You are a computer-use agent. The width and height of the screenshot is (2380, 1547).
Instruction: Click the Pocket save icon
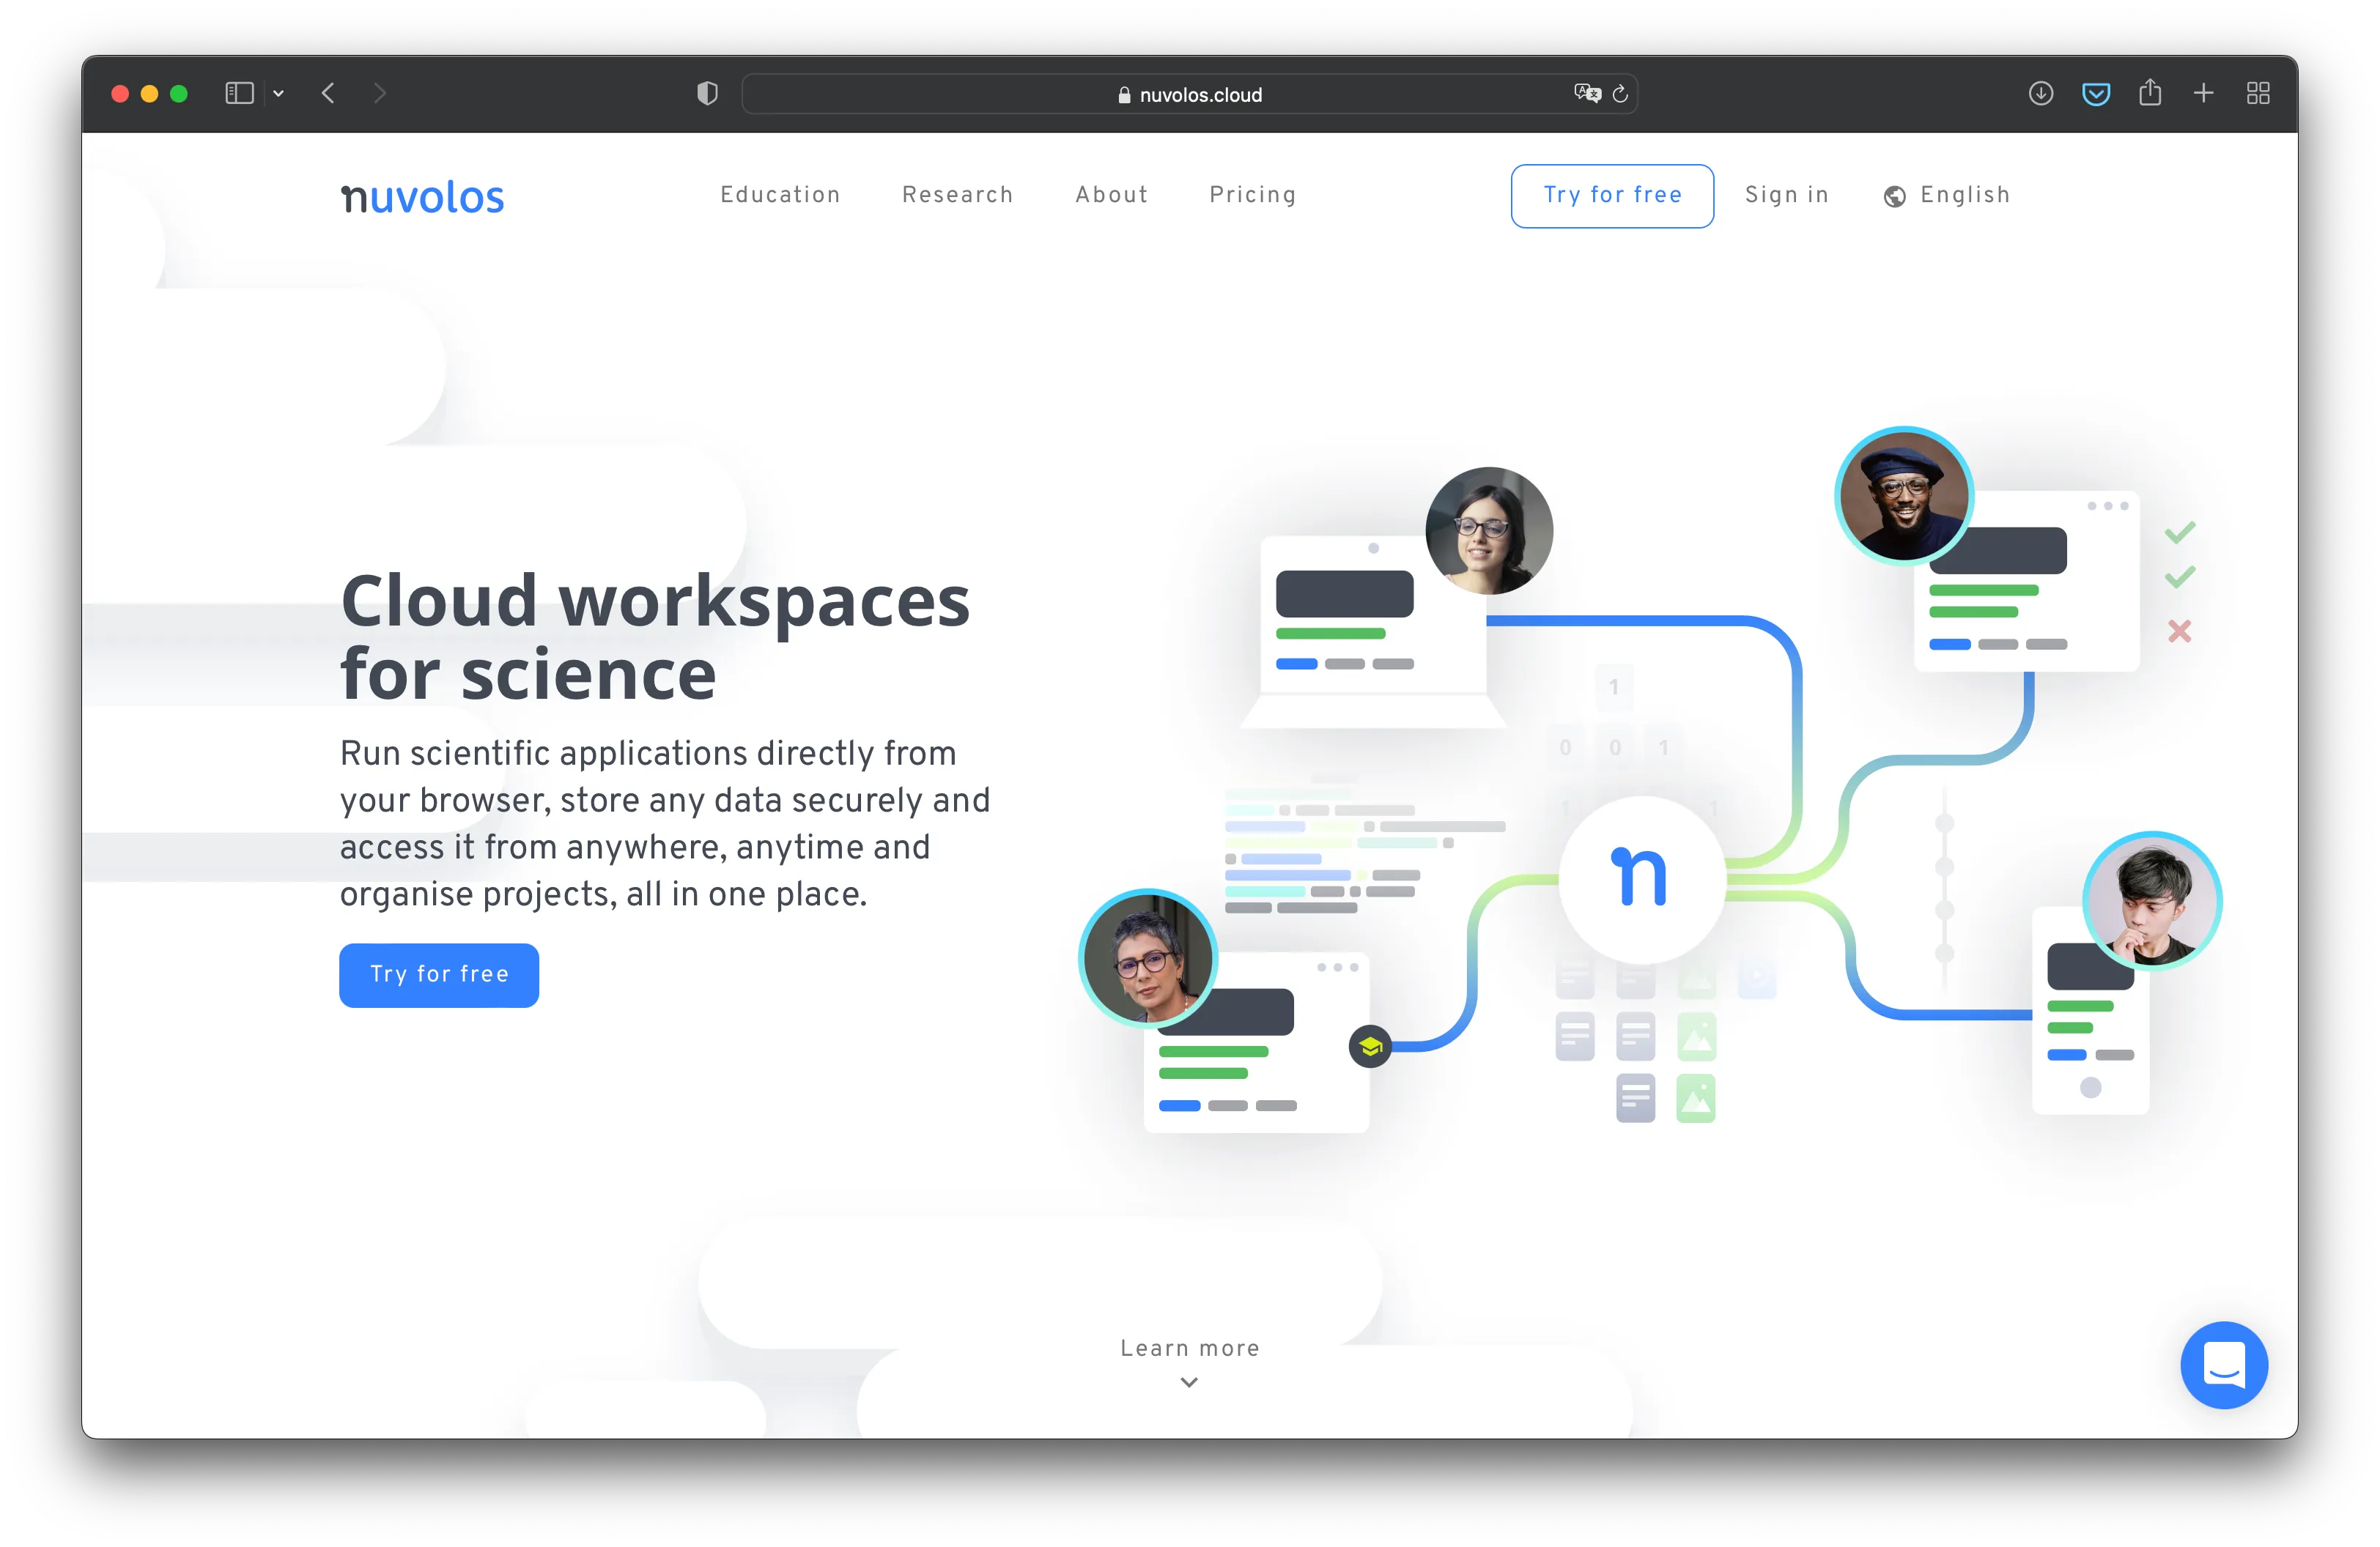2095,94
